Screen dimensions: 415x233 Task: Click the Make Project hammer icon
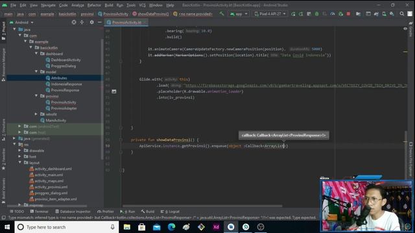click(222, 14)
